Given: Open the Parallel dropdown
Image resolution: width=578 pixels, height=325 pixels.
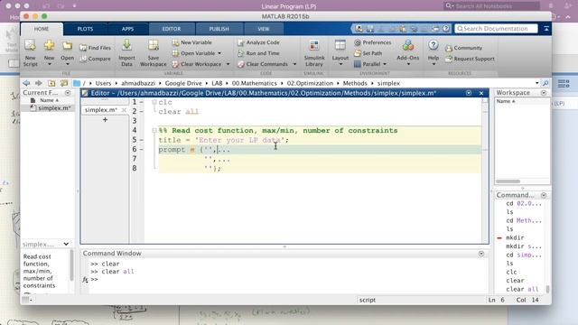Looking at the screenshot, I should tap(370, 64).
